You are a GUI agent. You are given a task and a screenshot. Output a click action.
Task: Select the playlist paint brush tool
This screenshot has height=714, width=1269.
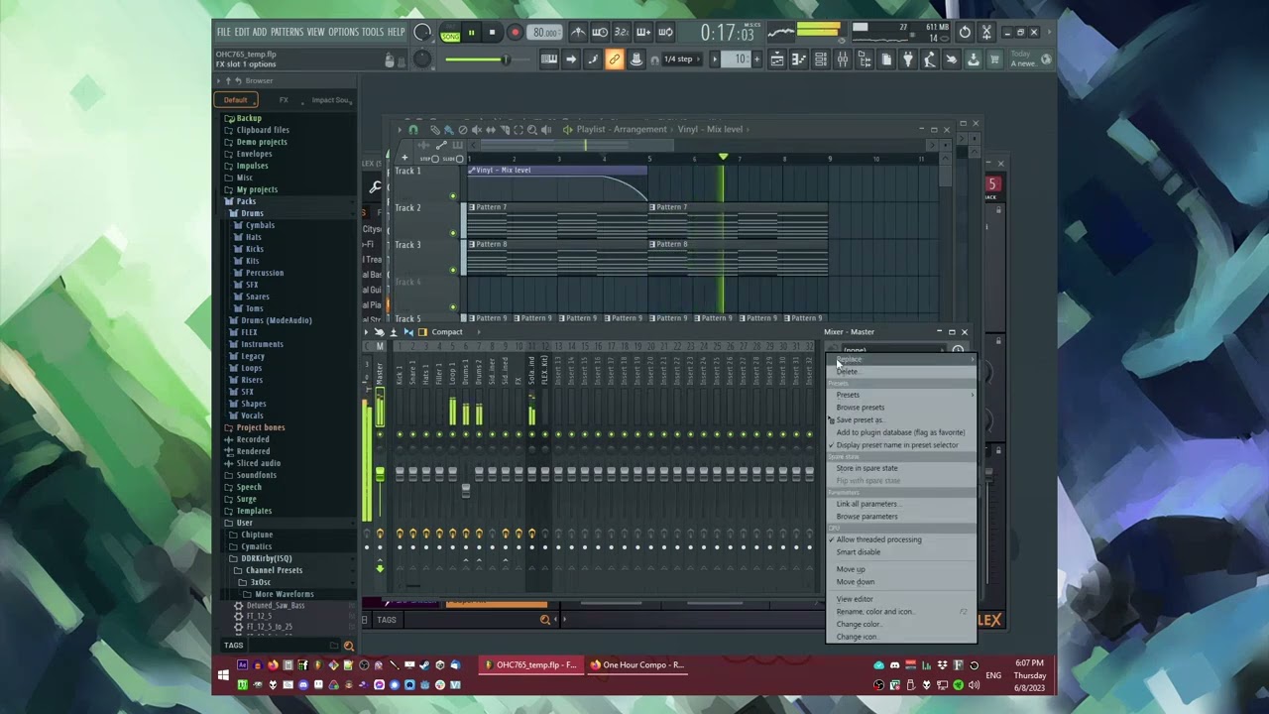(x=449, y=130)
